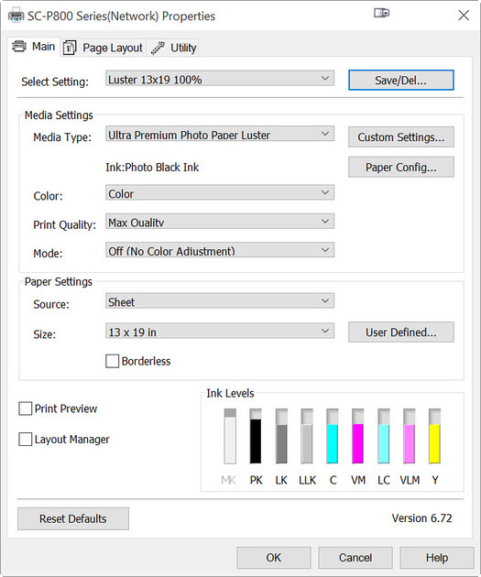Click the Cancel button

click(x=355, y=558)
